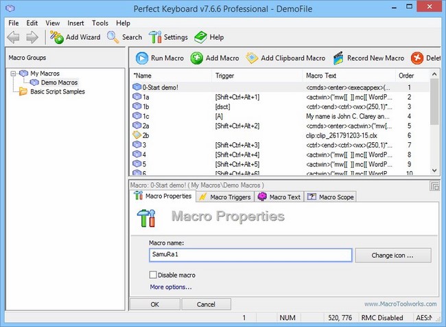The image size is (446, 327).
Task: Click the Add Macro button
Action: coord(197,58)
